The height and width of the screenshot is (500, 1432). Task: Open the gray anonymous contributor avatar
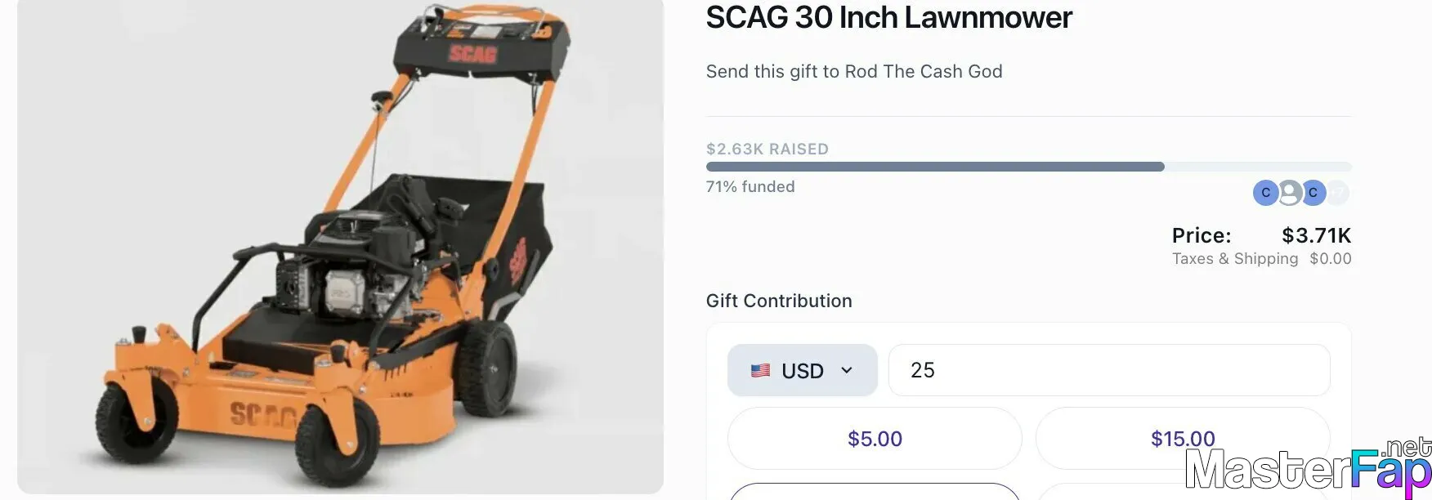coord(1290,193)
